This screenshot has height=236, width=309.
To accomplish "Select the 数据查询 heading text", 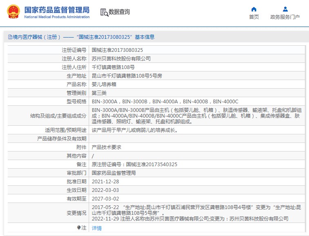I will tap(119, 12).
